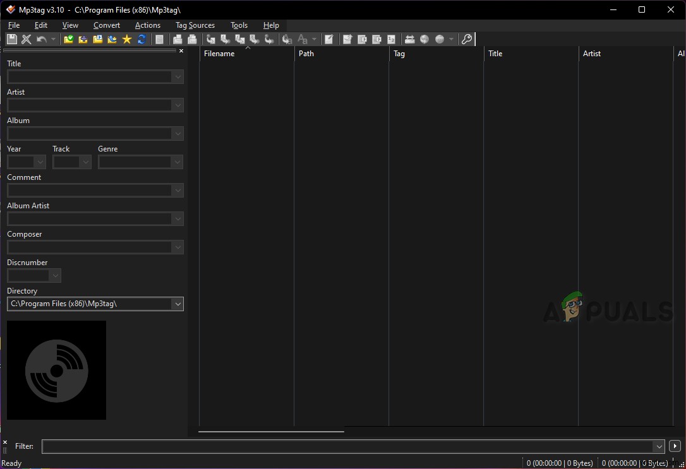Click the Select all files list icon
This screenshot has height=469, width=686.
tap(160, 39)
